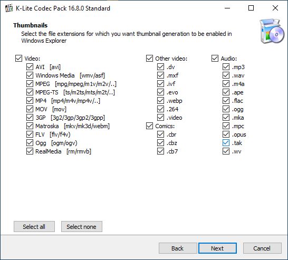
Task: Click the Select none button
Action: point(82,227)
